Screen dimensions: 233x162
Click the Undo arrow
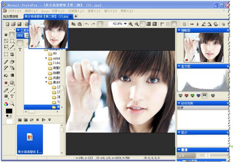pos(87,24)
